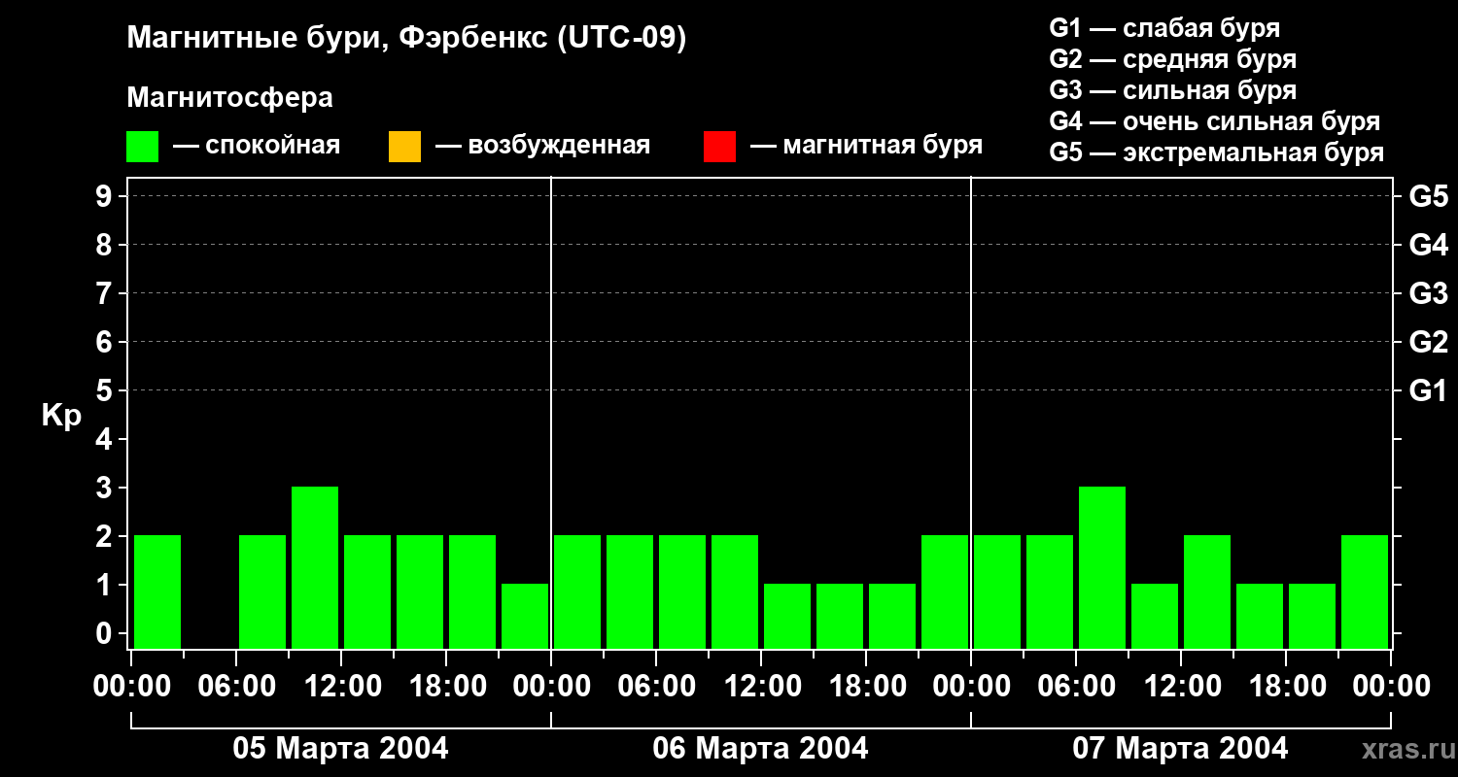
Task: Select the 'G2 — средняя буря' line
Action: (x=1172, y=59)
